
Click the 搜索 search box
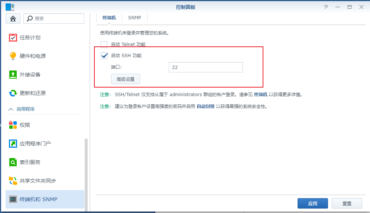pyautogui.click(x=54, y=19)
